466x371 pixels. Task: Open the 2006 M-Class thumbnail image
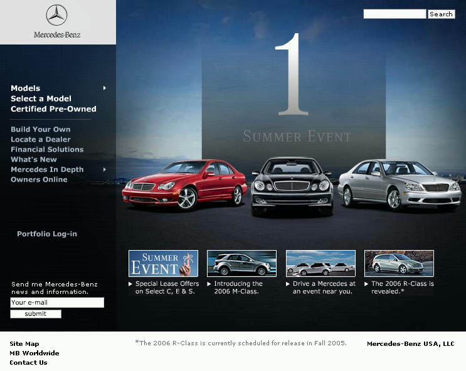tap(241, 263)
